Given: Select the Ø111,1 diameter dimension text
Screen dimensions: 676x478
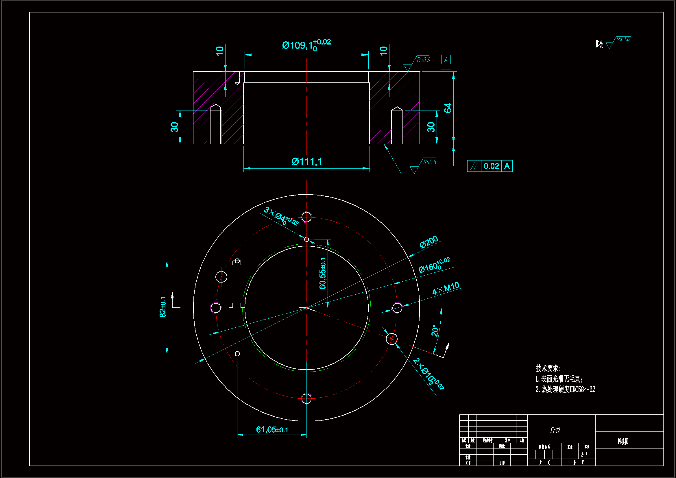Looking at the screenshot, I should pyautogui.click(x=307, y=161).
